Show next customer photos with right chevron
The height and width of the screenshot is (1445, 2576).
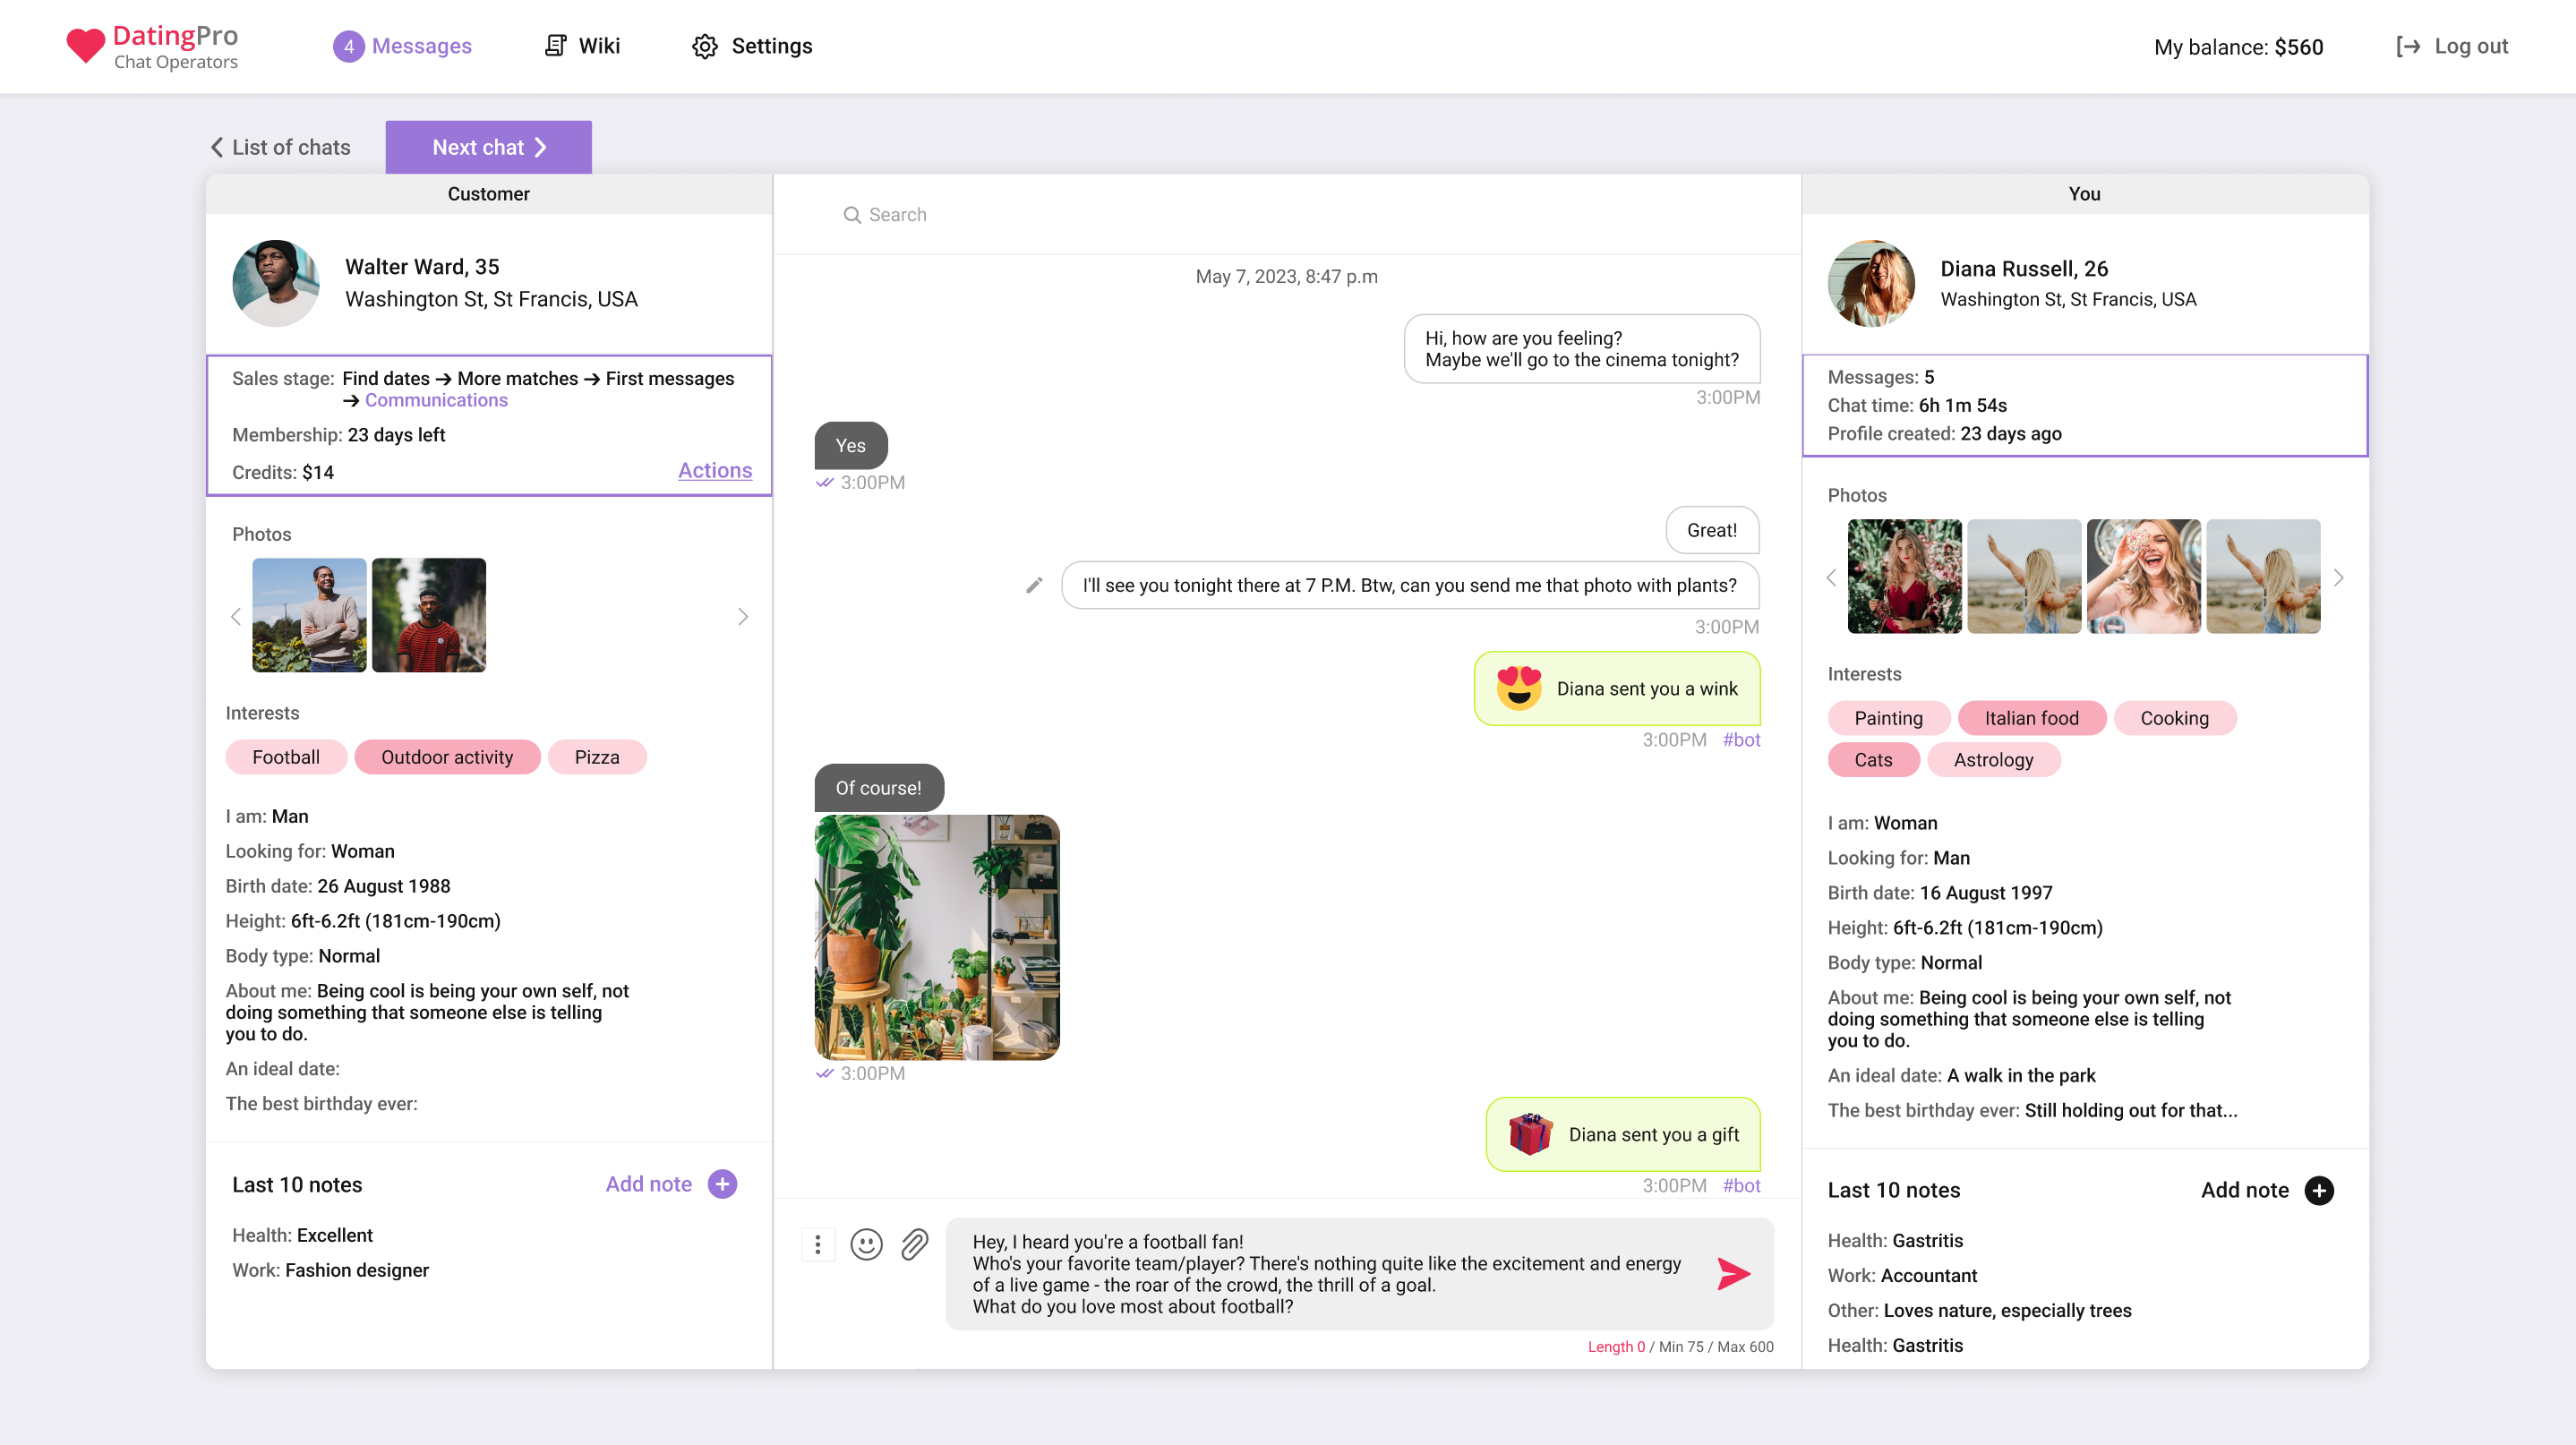tap(742, 616)
